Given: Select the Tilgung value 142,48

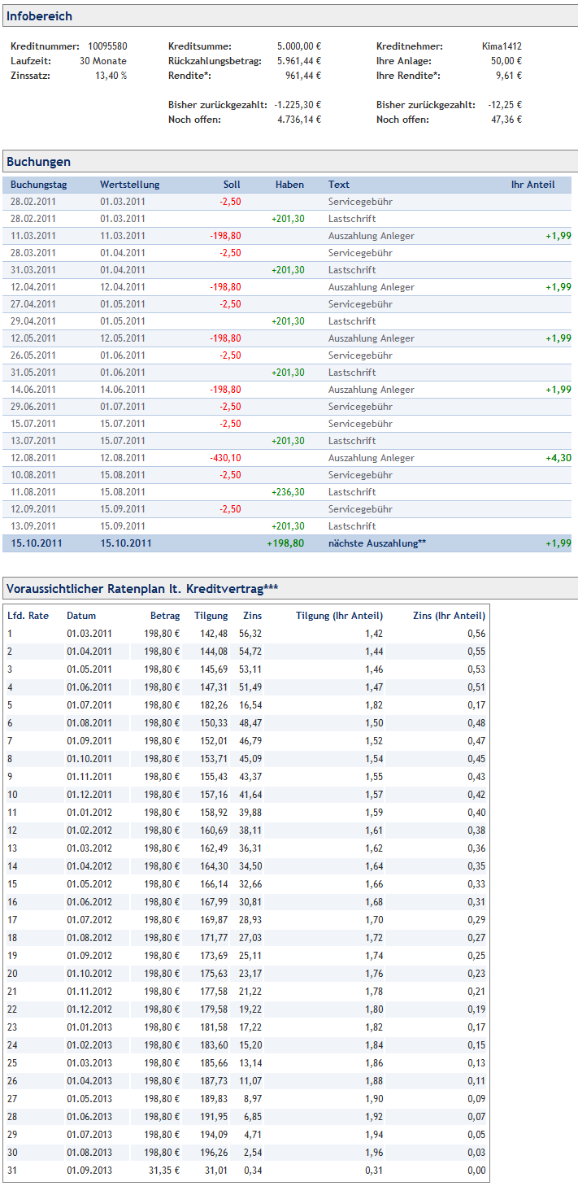Looking at the screenshot, I should click(215, 634).
